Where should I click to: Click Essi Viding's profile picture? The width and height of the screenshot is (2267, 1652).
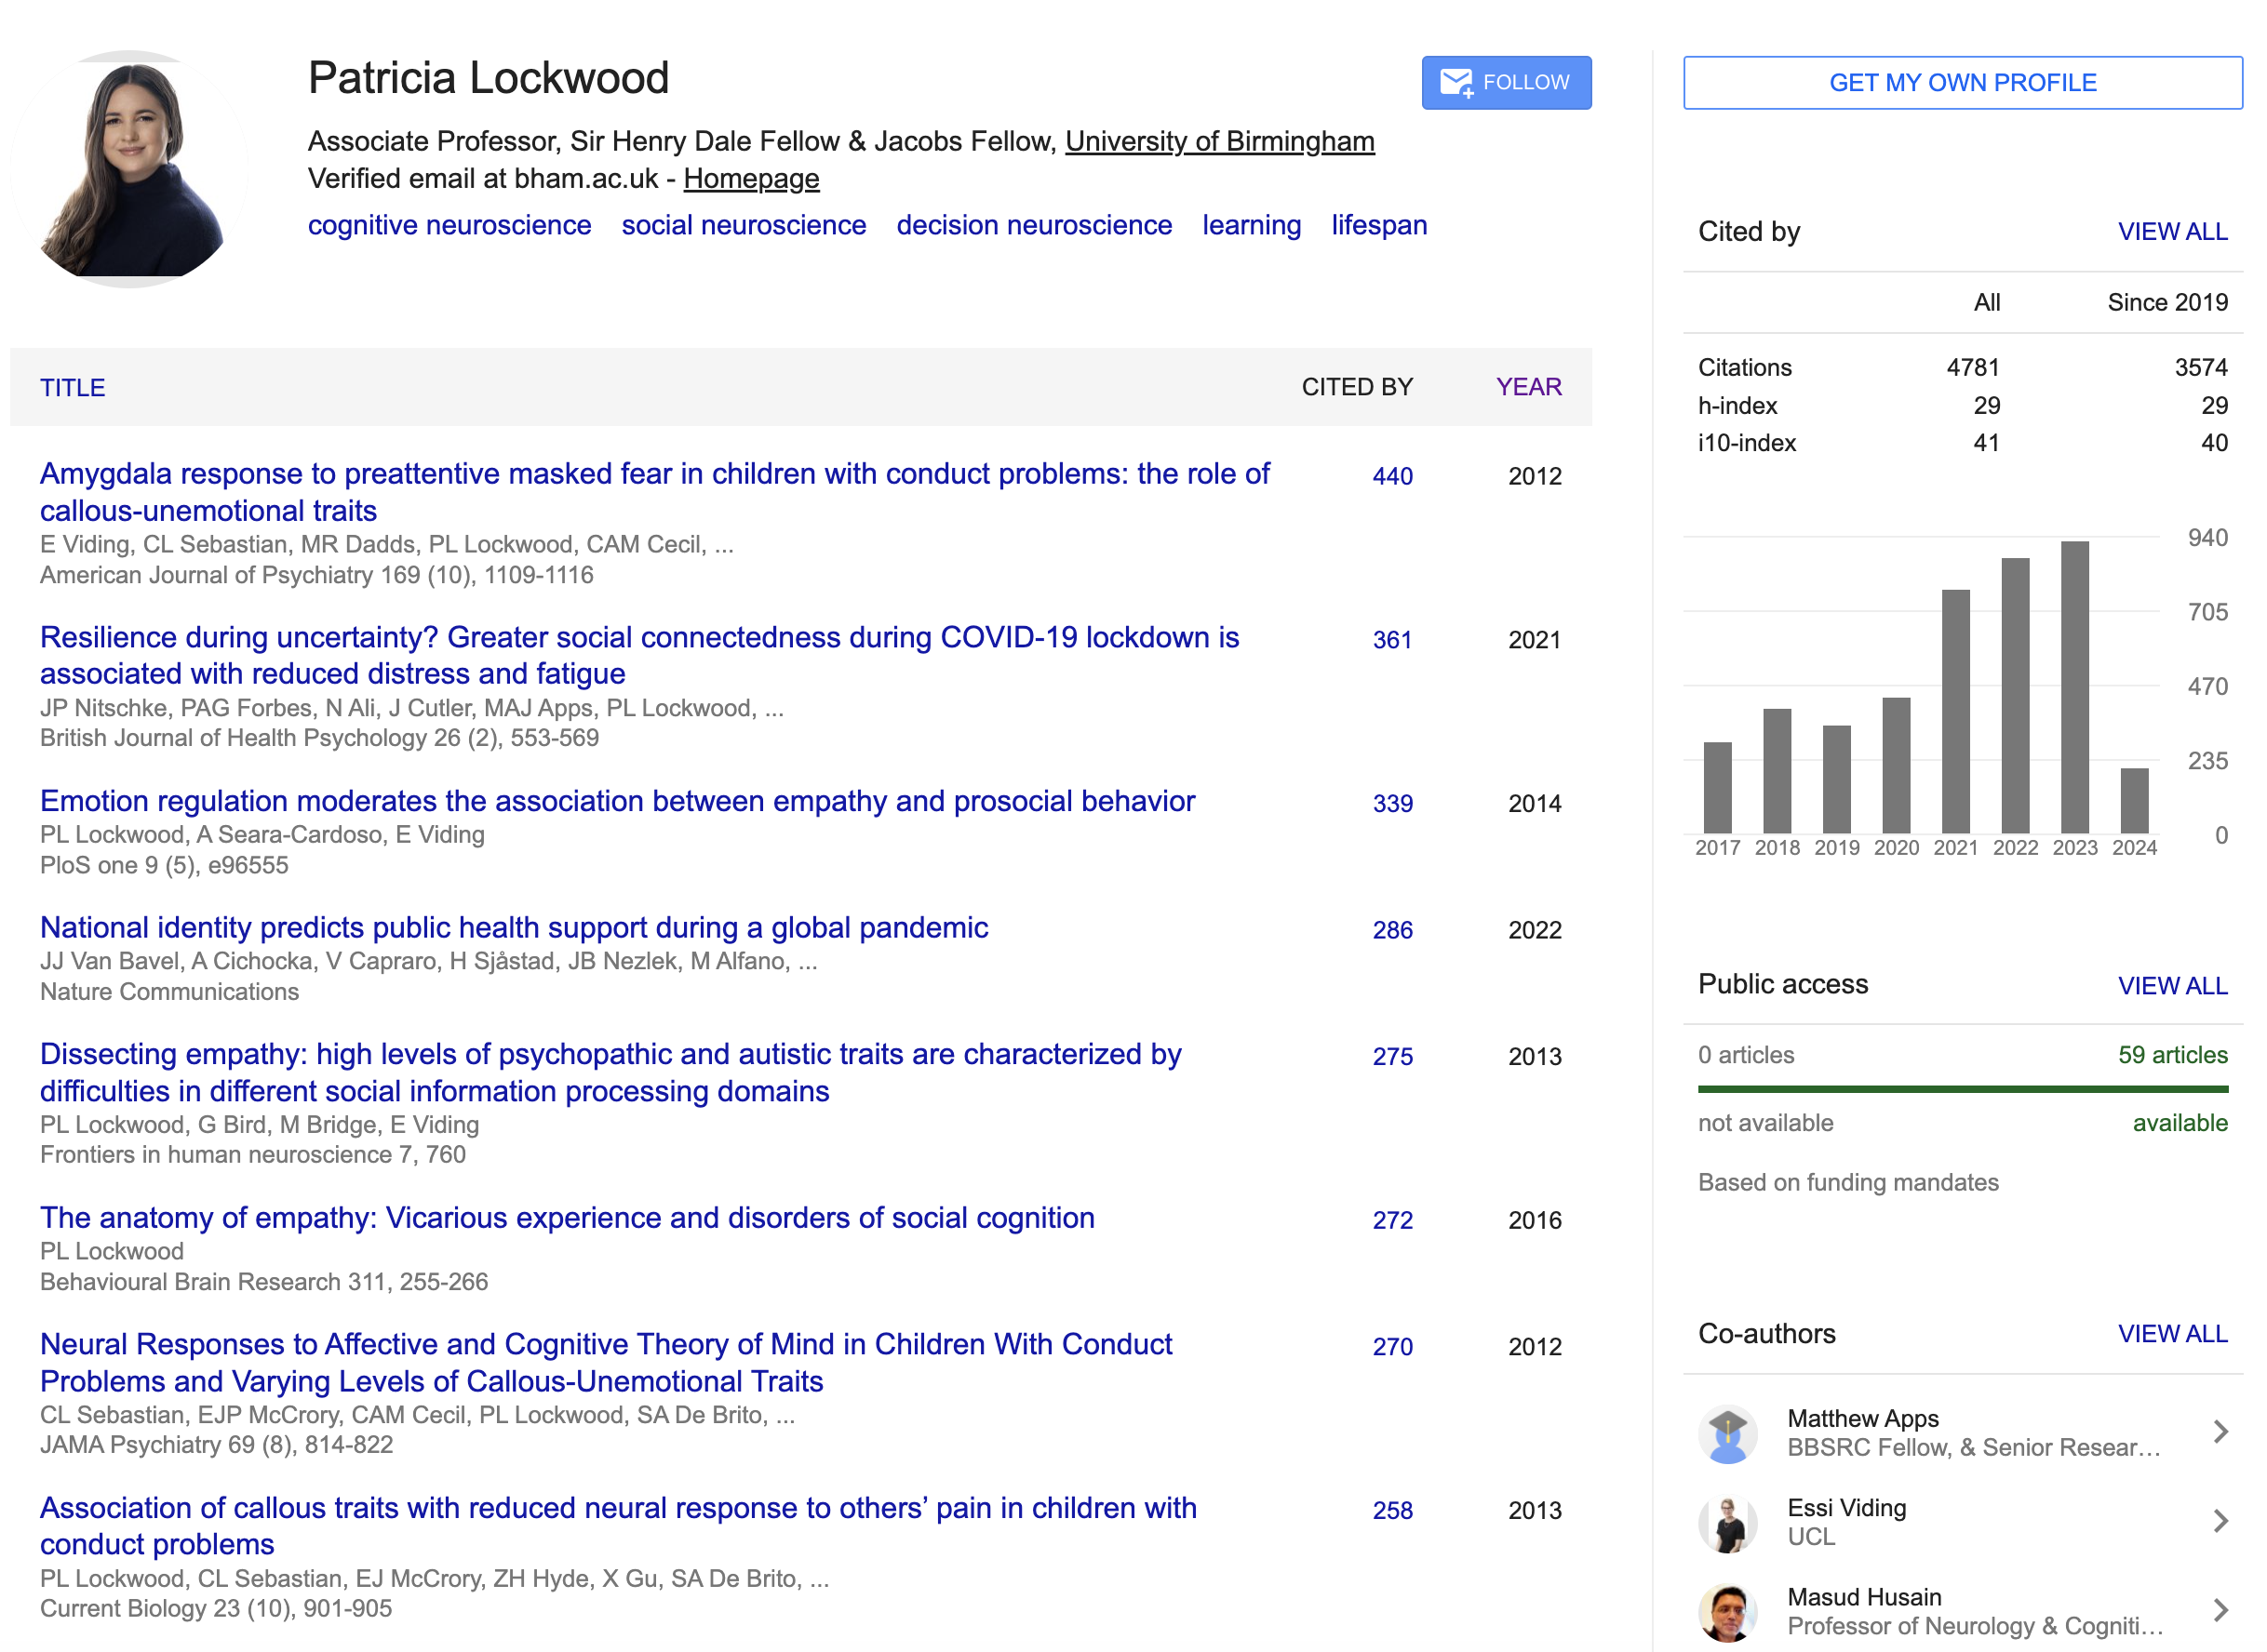pyautogui.click(x=1728, y=1523)
